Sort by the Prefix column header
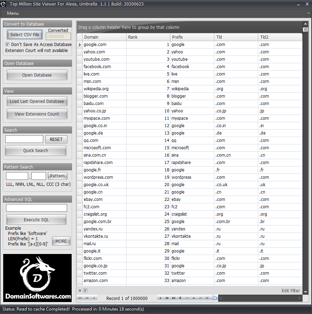The image size is (312, 314). coord(192,37)
